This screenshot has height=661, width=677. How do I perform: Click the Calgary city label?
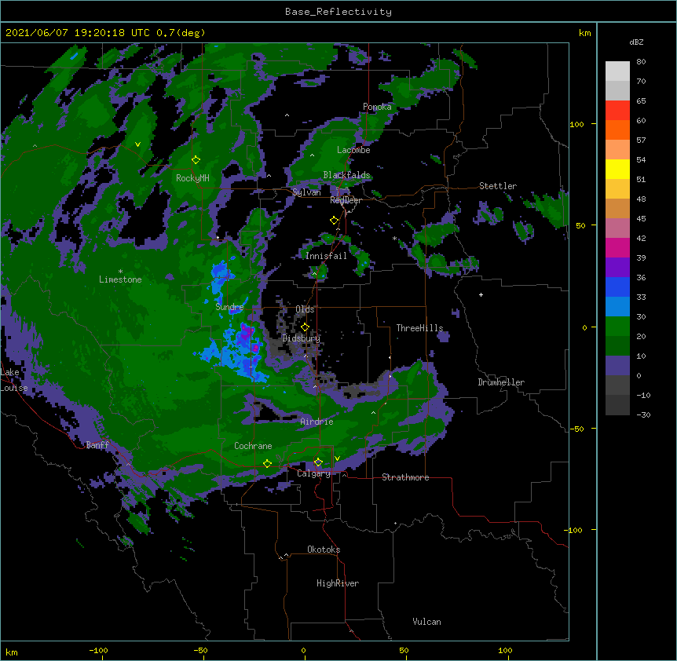click(x=314, y=473)
